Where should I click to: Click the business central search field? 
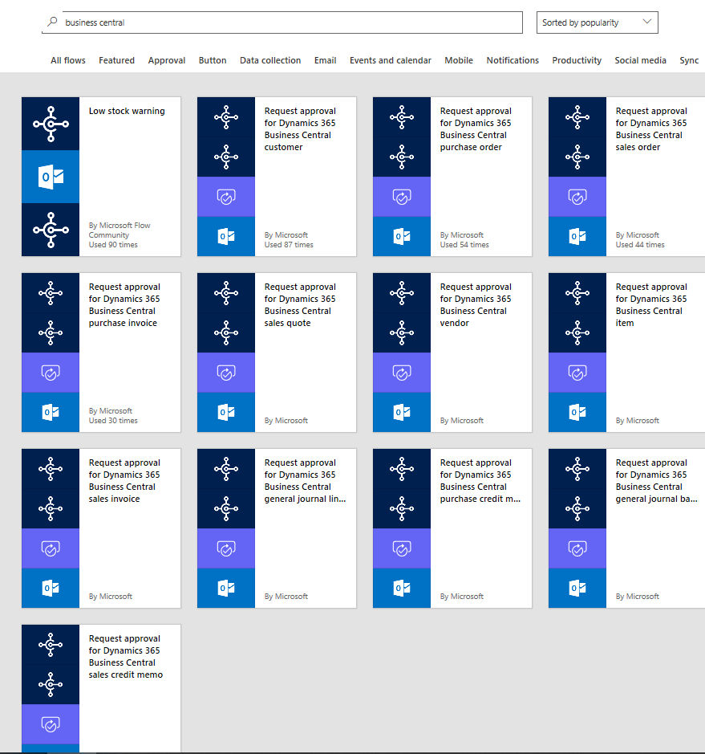[x=282, y=22]
